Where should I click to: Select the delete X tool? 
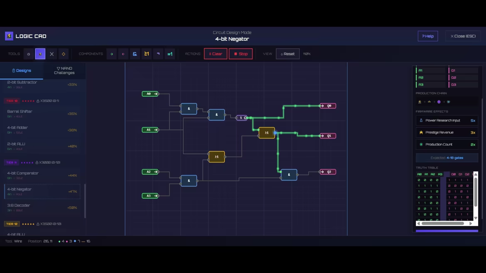pos(52,54)
